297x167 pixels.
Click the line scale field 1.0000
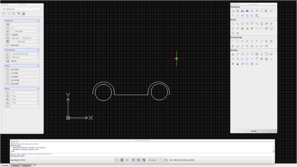(x=25, y=35)
